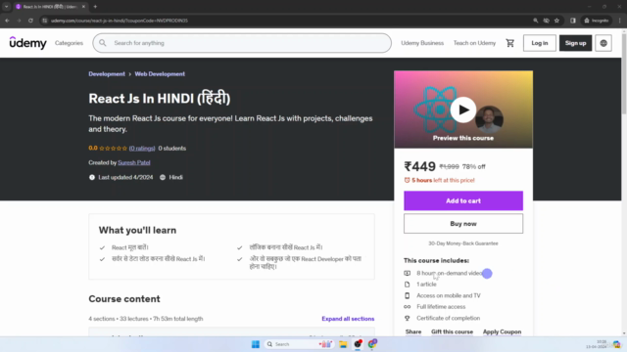The width and height of the screenshot is (627, 352).
Task: View site information icon in the address bar
Action: point(45,21)
